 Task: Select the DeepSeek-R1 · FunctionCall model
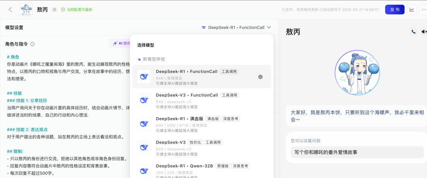(x=202, y=77)
